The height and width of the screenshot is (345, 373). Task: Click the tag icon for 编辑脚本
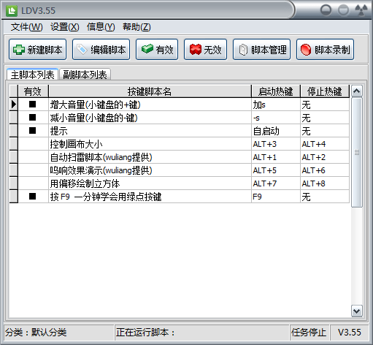[x=82, y=50]
